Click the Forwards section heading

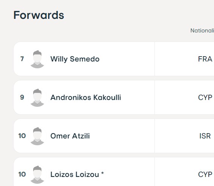pos(39,15)
